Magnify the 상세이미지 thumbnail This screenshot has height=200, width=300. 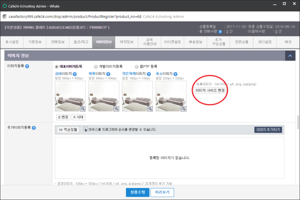click(82, 109)
